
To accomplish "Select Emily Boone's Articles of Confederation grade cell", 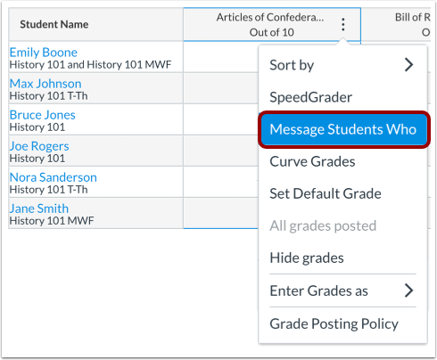I will (x=220, y=57).
